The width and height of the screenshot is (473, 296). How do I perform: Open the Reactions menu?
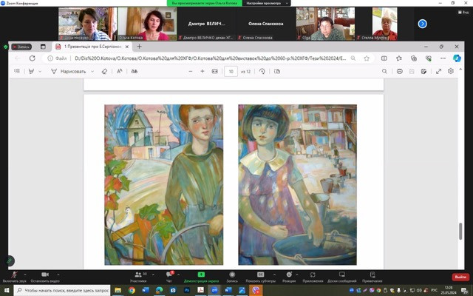click(x=289, y=275)
